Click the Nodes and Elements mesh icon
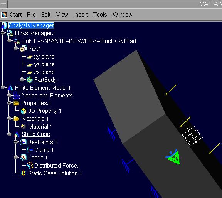Viewport: 222px width, 198px height. (x=17, y=96)
